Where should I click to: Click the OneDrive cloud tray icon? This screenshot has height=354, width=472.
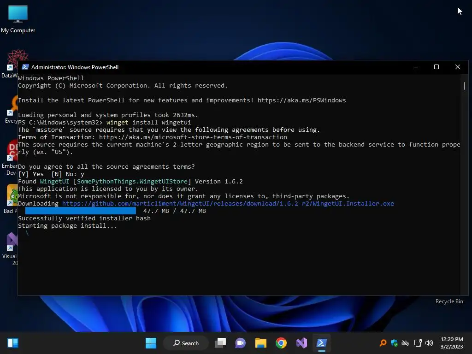[405, 343]
